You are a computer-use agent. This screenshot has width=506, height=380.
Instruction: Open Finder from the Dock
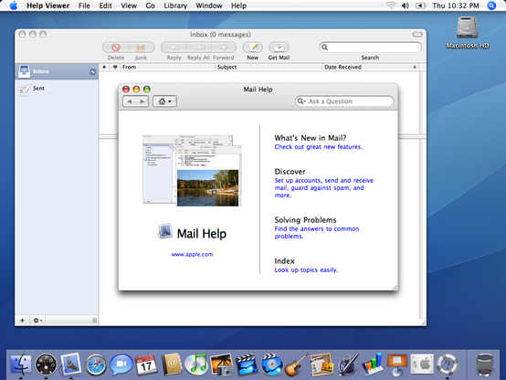pyautogui.click(x=21, y=364)
